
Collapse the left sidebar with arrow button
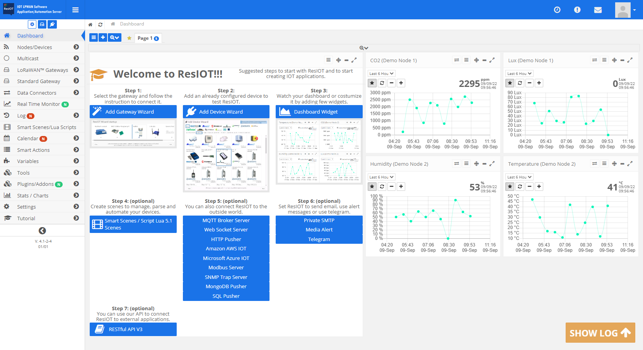point(42,231)
